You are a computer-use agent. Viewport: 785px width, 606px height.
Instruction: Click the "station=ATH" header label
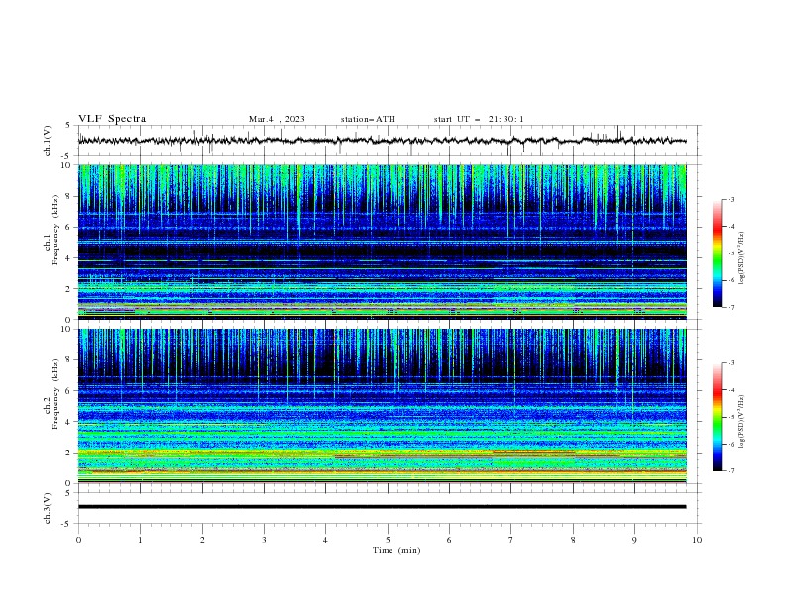(x=368, y=119)
